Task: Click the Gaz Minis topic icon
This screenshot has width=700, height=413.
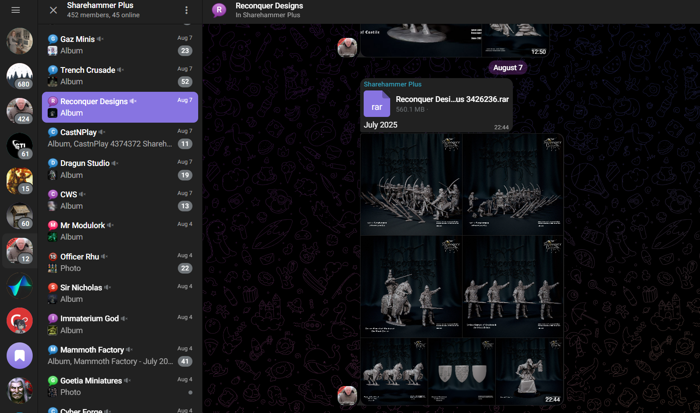Action: (53, 39)
